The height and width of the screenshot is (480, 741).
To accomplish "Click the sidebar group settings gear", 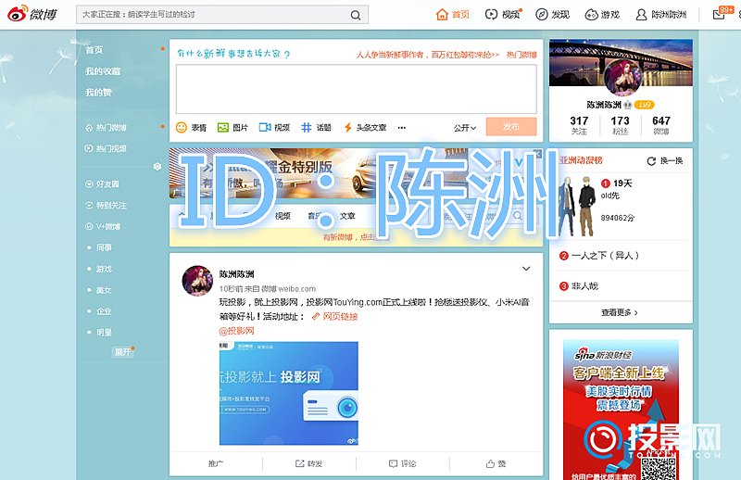I will point(157,167).
